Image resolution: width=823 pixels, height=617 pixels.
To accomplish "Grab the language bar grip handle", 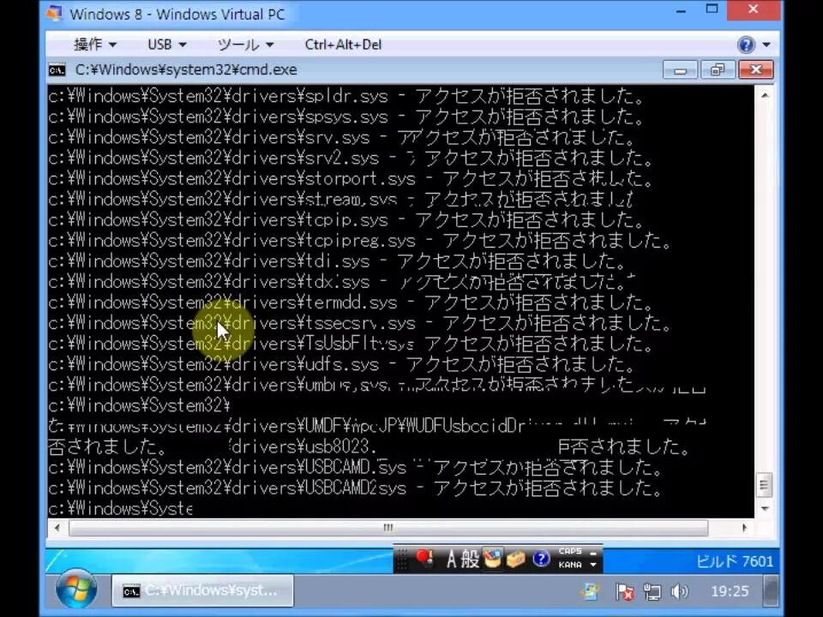I will [x=401, y=560].
